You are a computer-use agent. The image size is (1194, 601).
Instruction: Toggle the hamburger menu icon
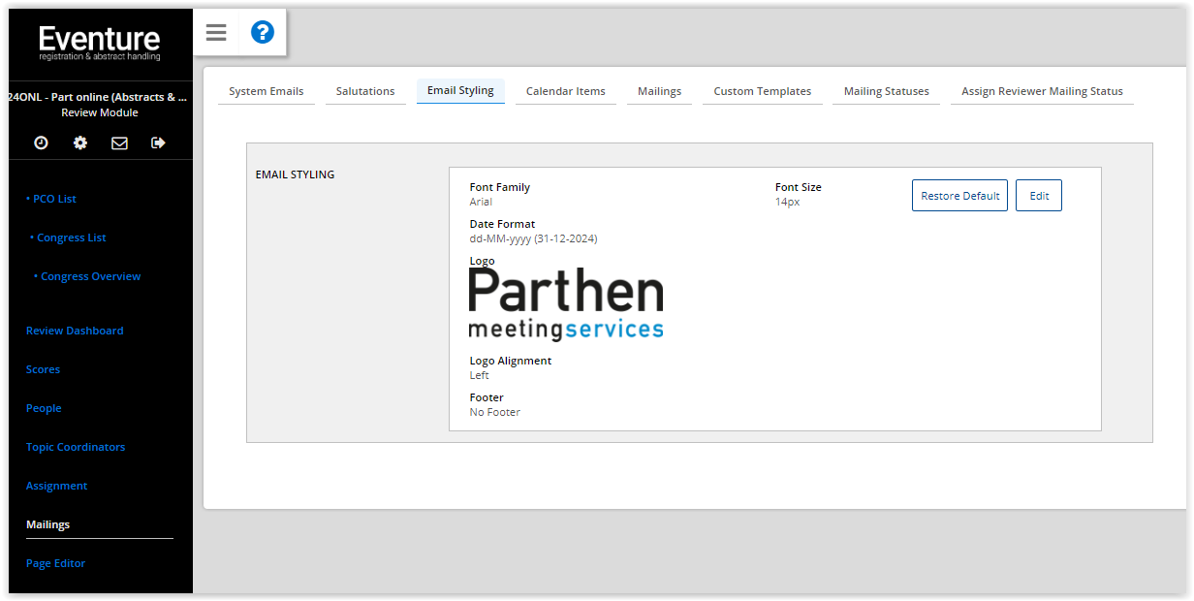coord(216,33)
